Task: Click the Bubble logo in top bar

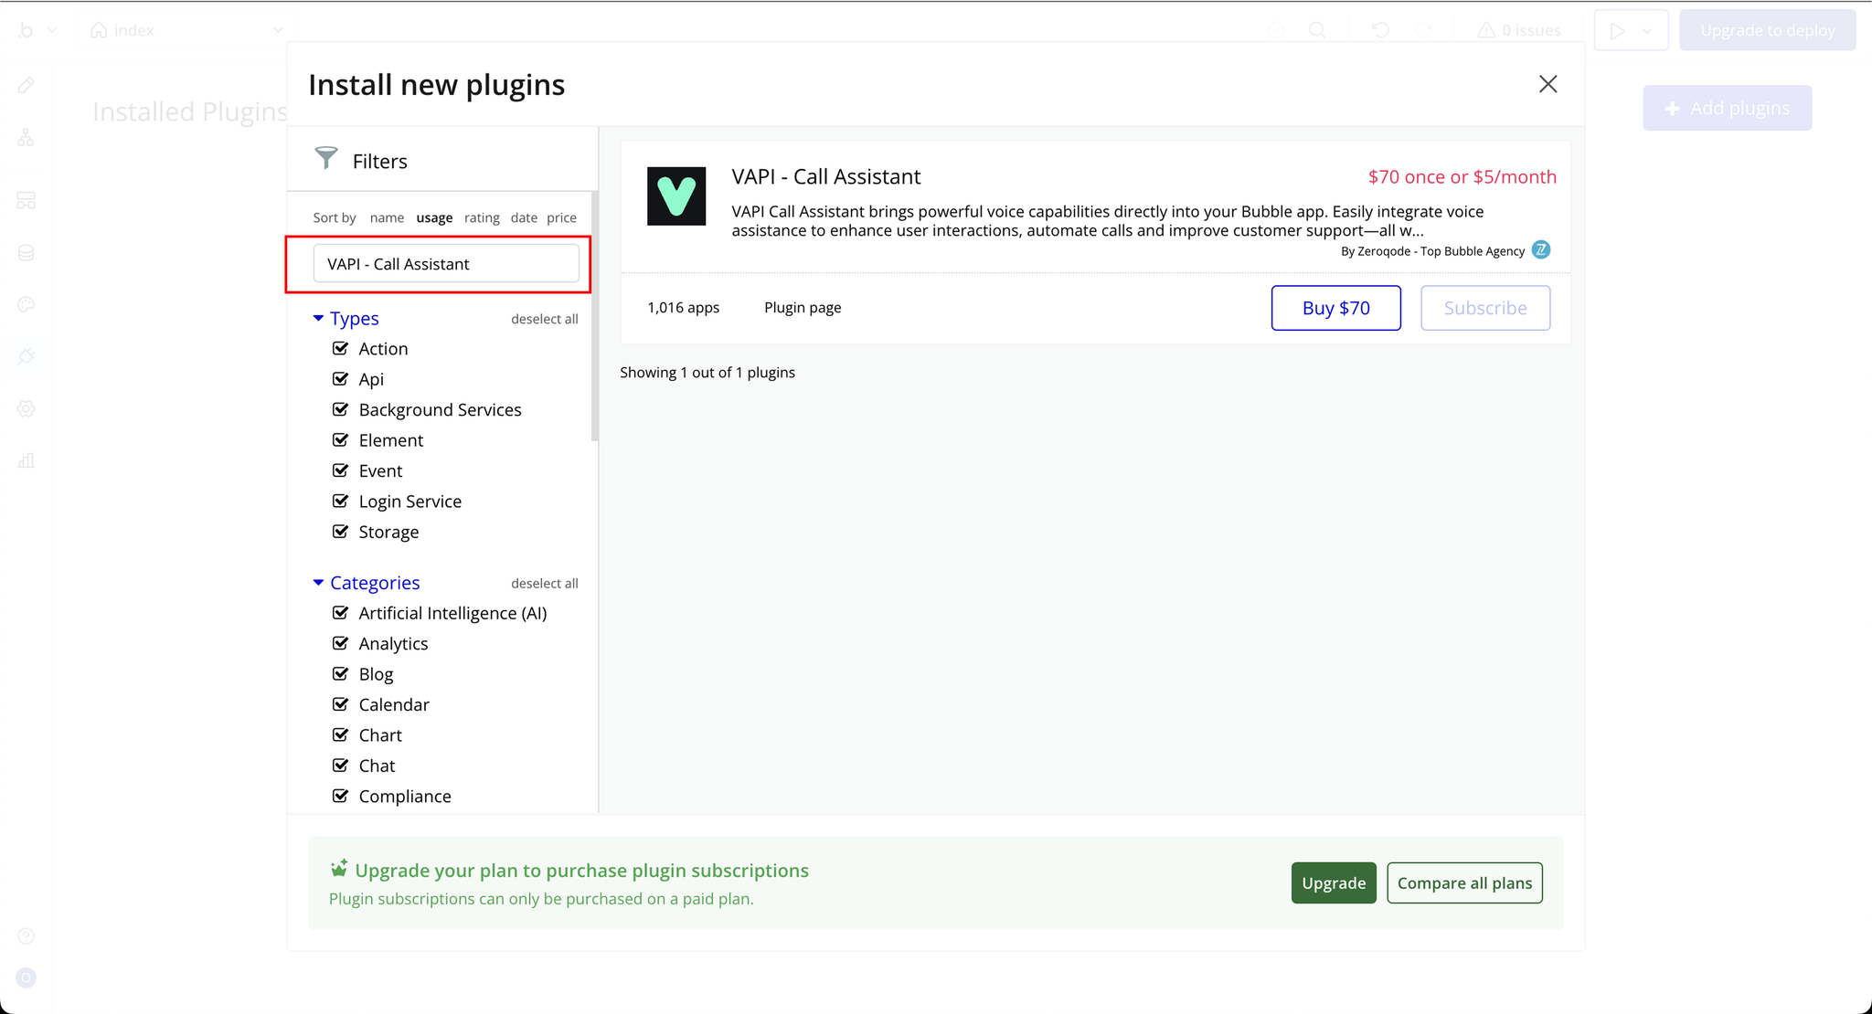Action: (27, 30)
